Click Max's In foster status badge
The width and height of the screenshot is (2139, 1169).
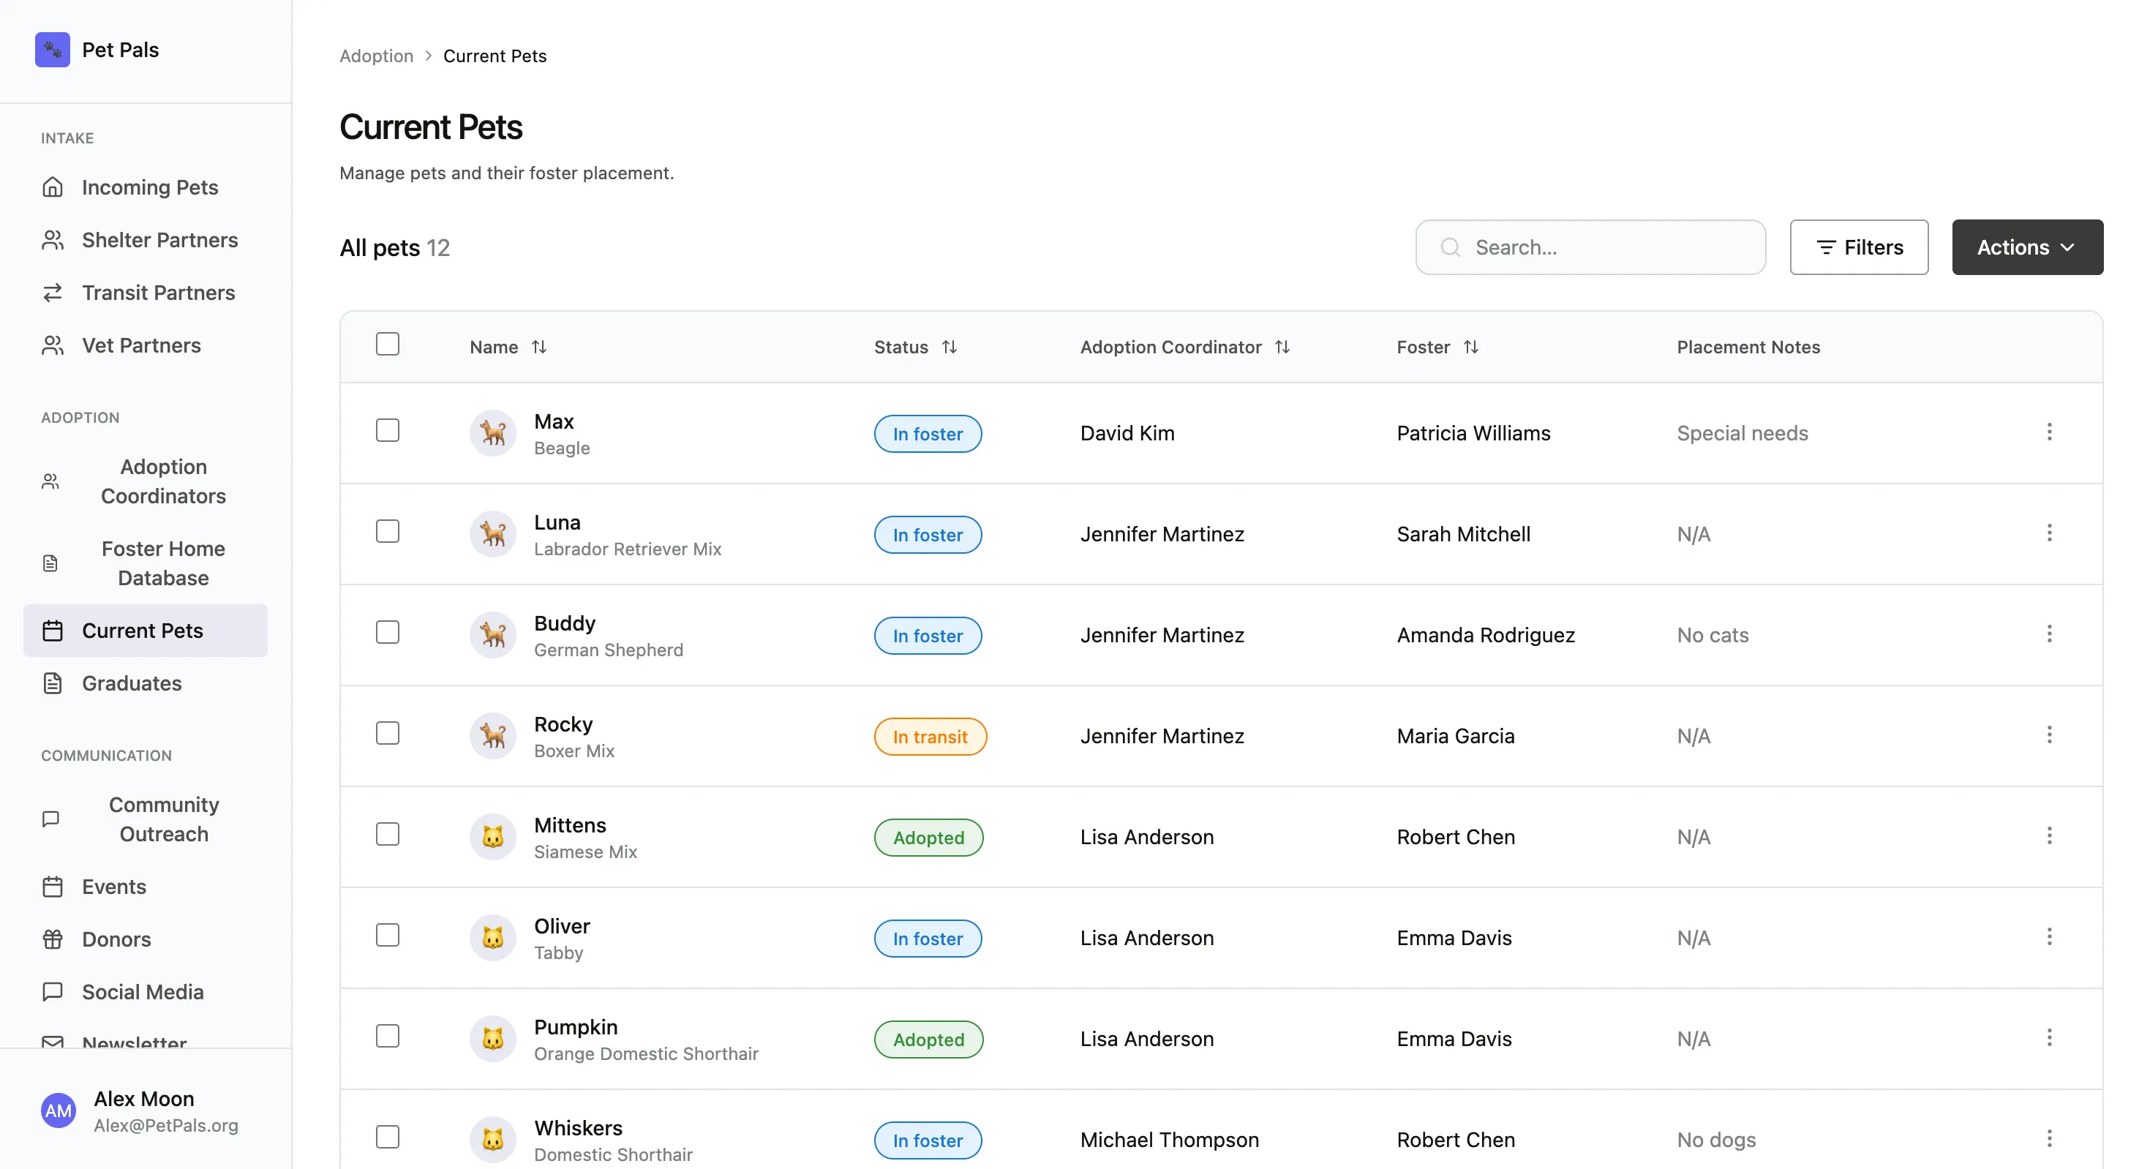(x=928, y=435)
